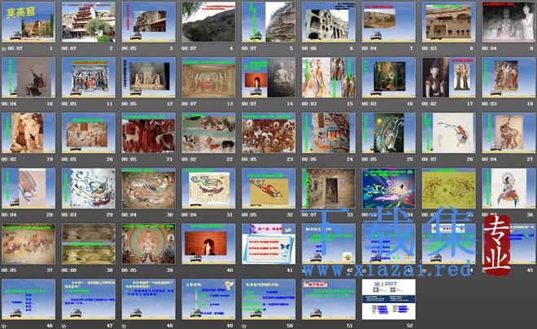Select slide 46 thumbnail
This screenshot has width=537, height=329.
coord(28,300)
